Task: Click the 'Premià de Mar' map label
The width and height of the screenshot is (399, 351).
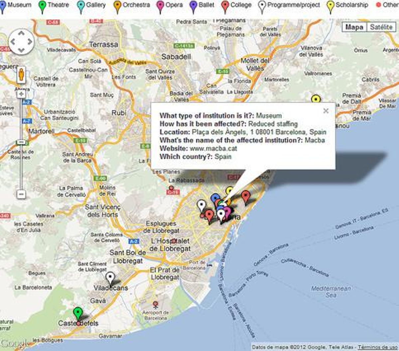Action: coord(362,115)
